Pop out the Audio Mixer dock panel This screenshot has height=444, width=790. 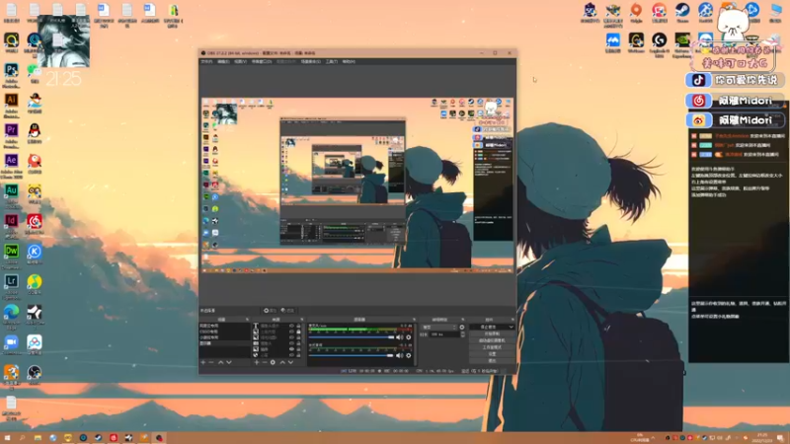414,320
